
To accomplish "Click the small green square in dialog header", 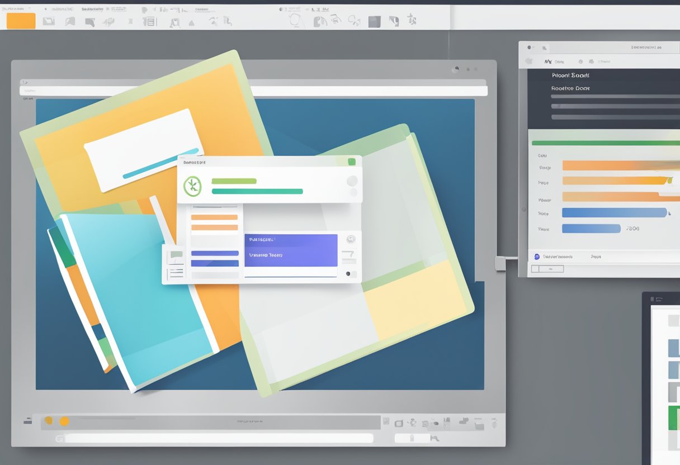I will [x=351, y=162].
